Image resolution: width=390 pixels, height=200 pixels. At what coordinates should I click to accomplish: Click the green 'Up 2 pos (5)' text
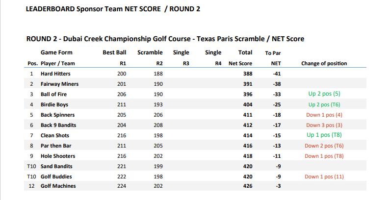[324, 94]
